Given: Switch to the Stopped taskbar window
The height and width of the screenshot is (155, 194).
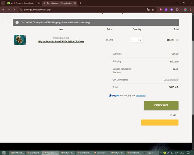Looking at the screenshot, I should point(150,153).
